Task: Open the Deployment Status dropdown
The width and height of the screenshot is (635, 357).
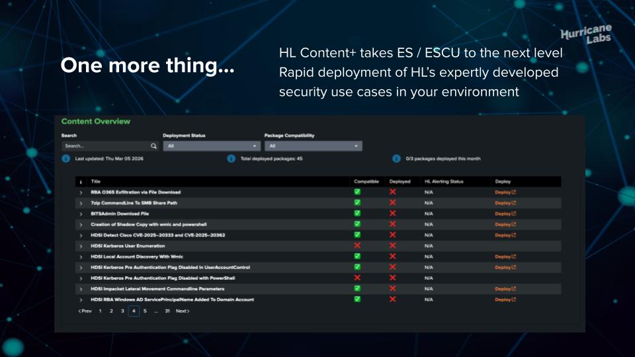Action: click(x=212, y=146)
